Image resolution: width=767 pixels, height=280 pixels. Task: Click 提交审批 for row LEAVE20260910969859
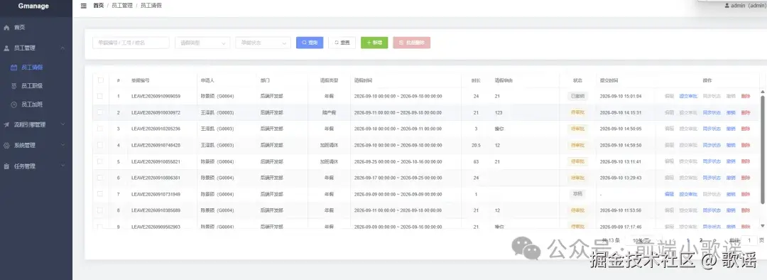click(688, 97)
